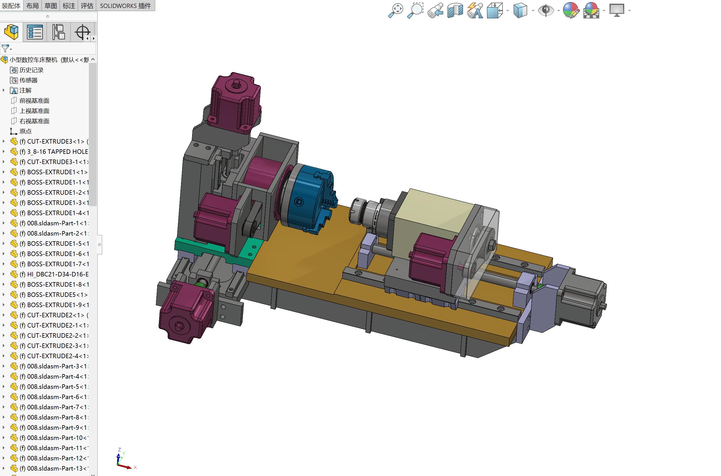This screenshot has width=721, height=476.
Task: Activate the Section View tool
Action: point(455,11)
